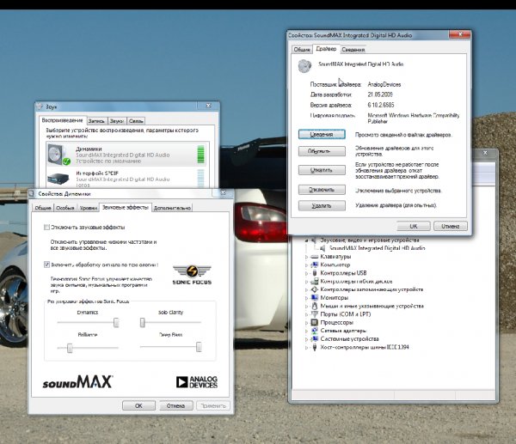Click the Компьютер icon in Device Manager

tap(315, 265)
